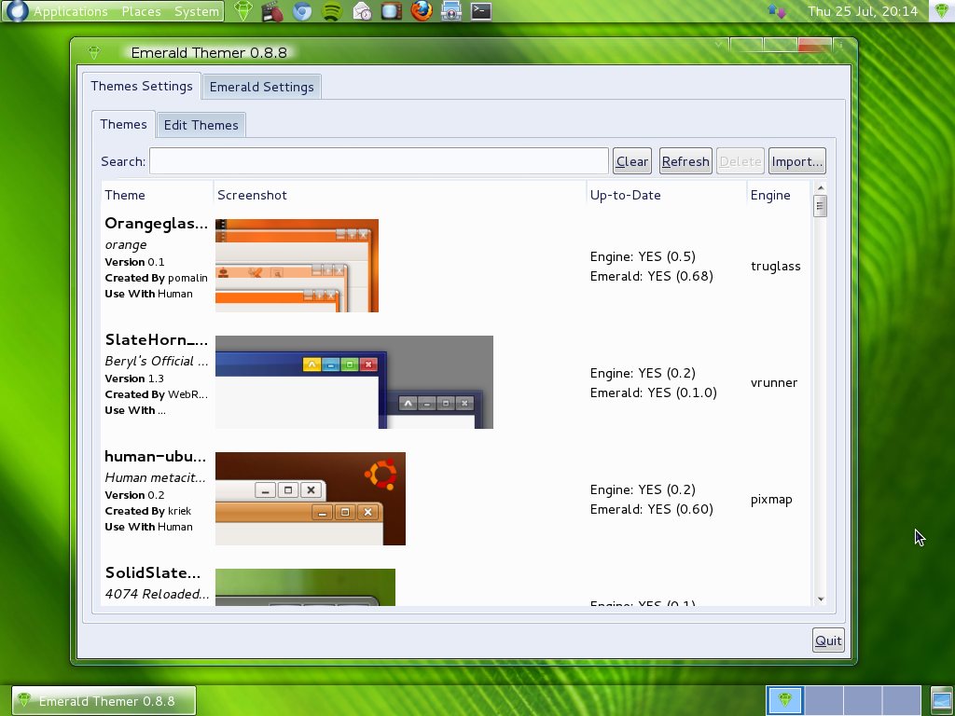This screenshot has height=716, width=955.
Task: Open Spotify from the top panel
Action: pos(331,11)
